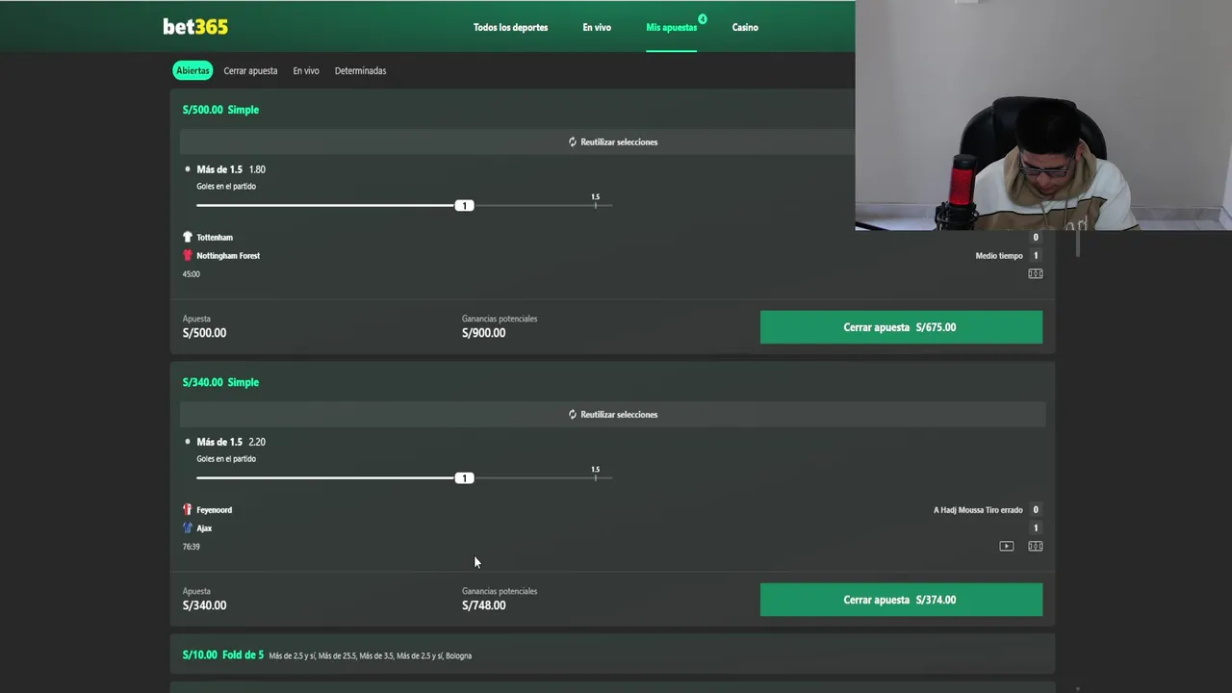Open the Determinadas tab

(x=360, y=70)
